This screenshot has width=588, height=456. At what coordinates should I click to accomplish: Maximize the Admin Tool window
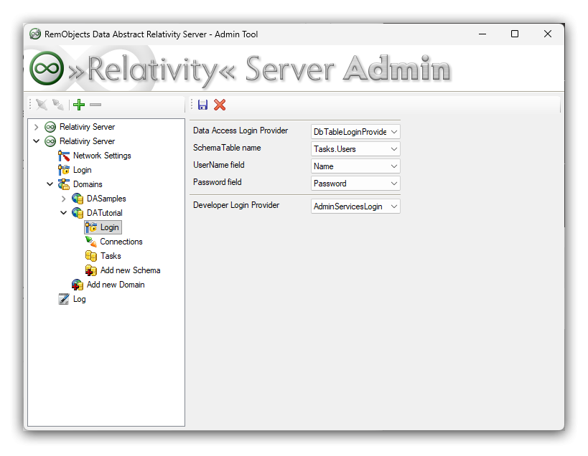point(515,34)
